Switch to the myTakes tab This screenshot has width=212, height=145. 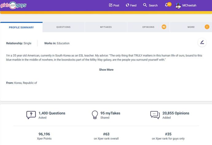106,27
